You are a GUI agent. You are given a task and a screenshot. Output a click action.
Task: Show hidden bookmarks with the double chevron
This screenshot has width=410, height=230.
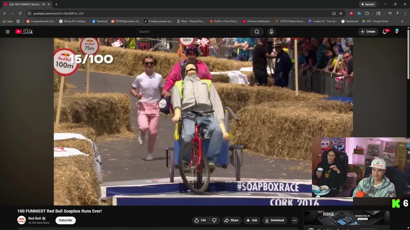[x=402, y=21]
